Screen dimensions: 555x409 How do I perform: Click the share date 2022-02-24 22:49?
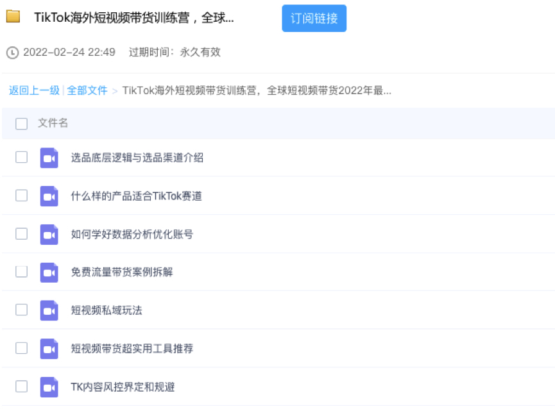tap(69, 53)
